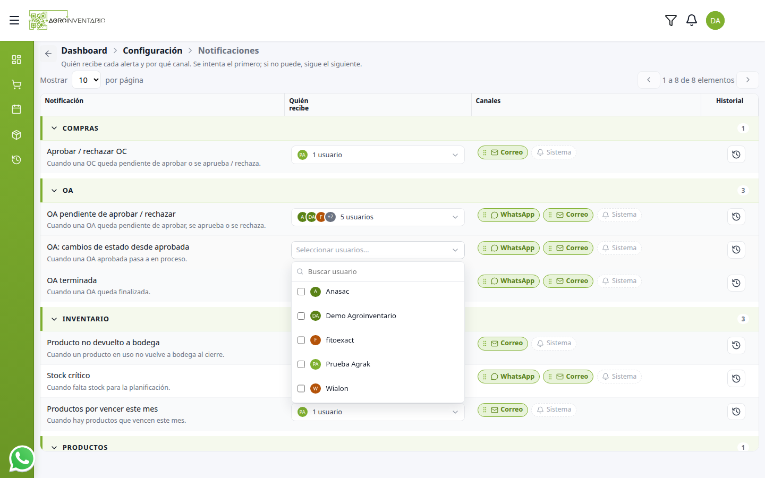This screenshot has width=765, height=478.
Task: Open the notifications bell
Action: pos(692,20)
